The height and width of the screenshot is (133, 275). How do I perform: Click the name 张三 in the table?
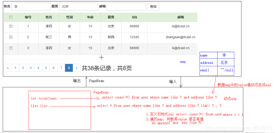(x=49, y=37)
